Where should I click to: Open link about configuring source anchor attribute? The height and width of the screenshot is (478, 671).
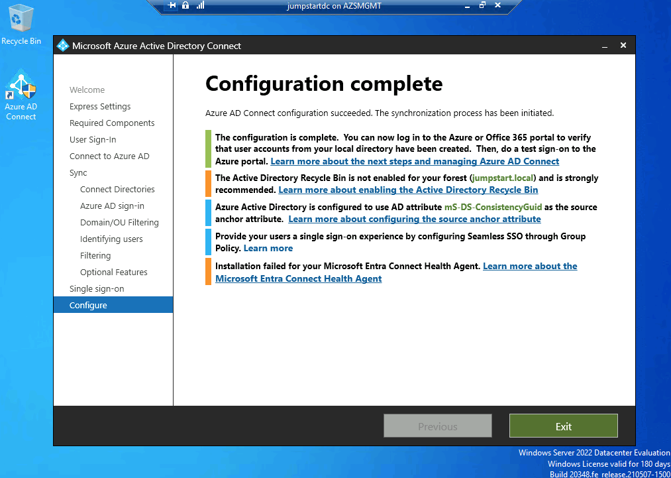pyautogui.click(x=415, y=219)
